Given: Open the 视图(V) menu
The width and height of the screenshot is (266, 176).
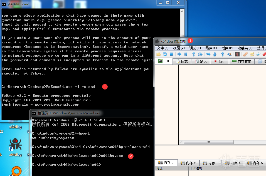Looking at the screenshot, I should click(179, 48).
